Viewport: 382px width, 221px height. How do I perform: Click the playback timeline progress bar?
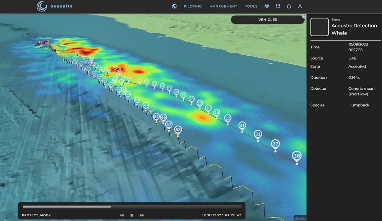[132, 207]
